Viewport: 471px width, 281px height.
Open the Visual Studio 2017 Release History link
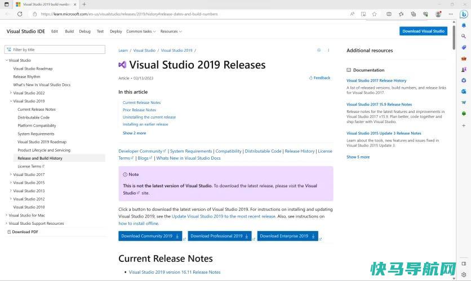point(376,80)
